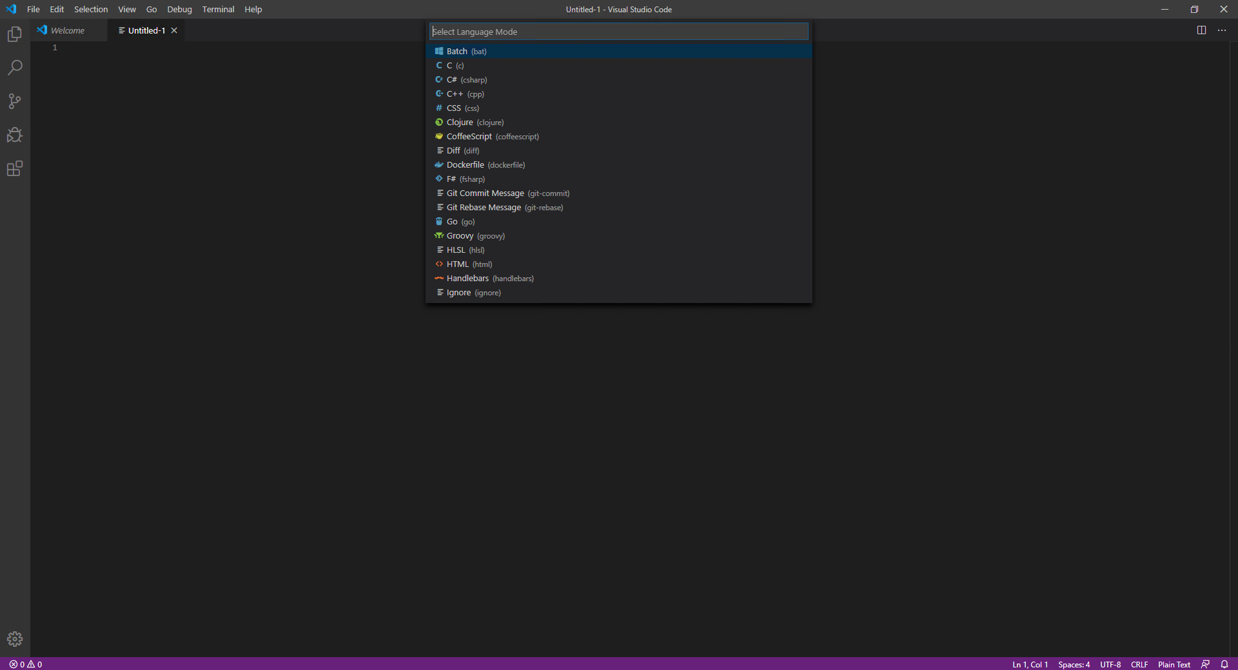1238x670 pixels.
Task: Click Ln 1, Col 1 in status bar
Action: 1030,664
